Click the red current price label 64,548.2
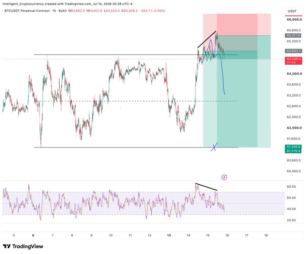Viewport: 306px width, 254px height. click(293, 59)
